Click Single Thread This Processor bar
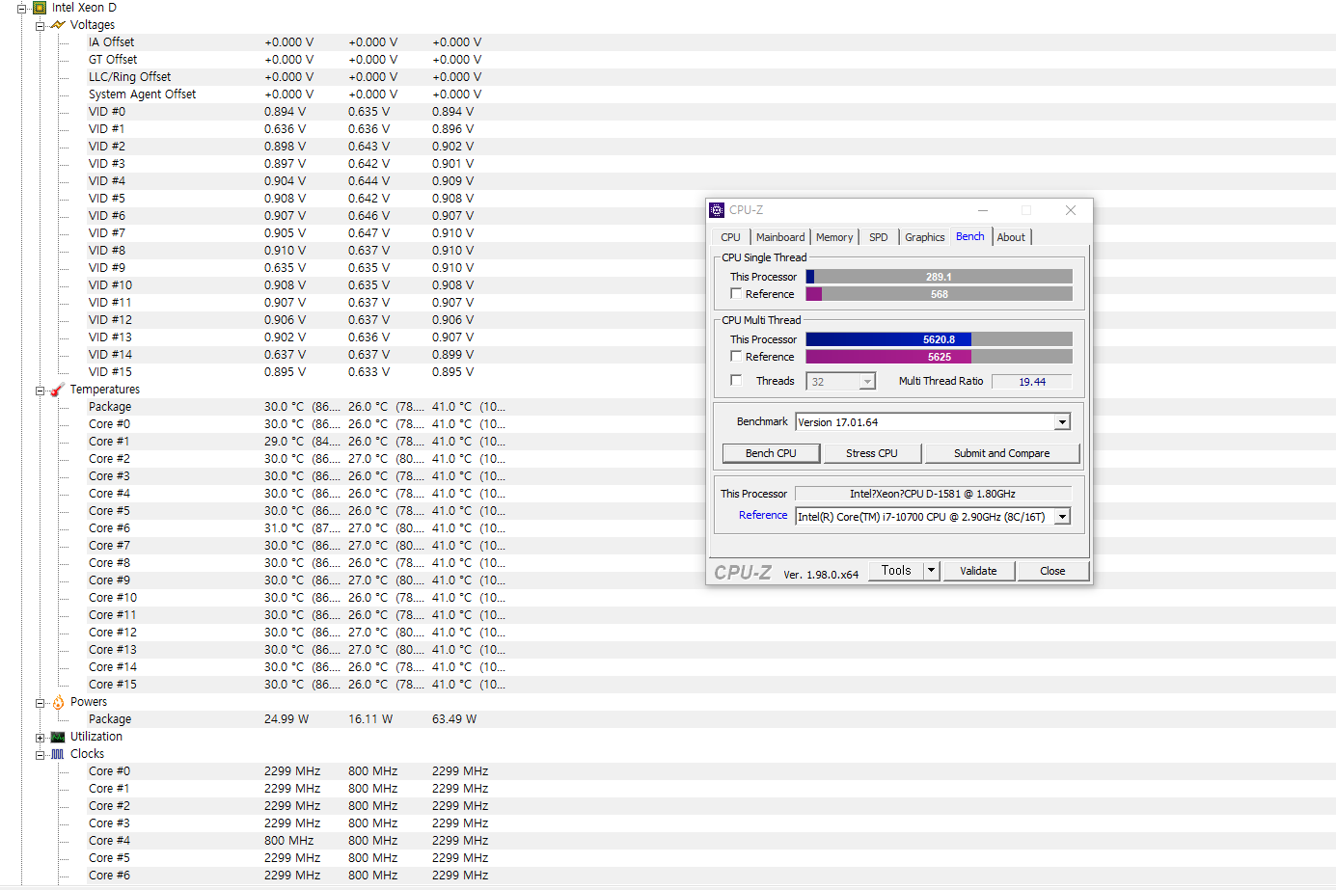The height and width of the screenshot is (890, 1336). 940,277
